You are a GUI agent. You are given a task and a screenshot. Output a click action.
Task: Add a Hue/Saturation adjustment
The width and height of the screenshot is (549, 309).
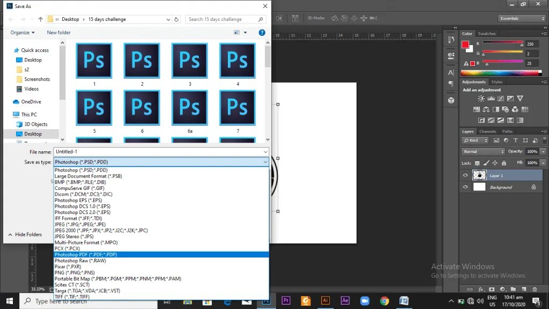point(477,109)
